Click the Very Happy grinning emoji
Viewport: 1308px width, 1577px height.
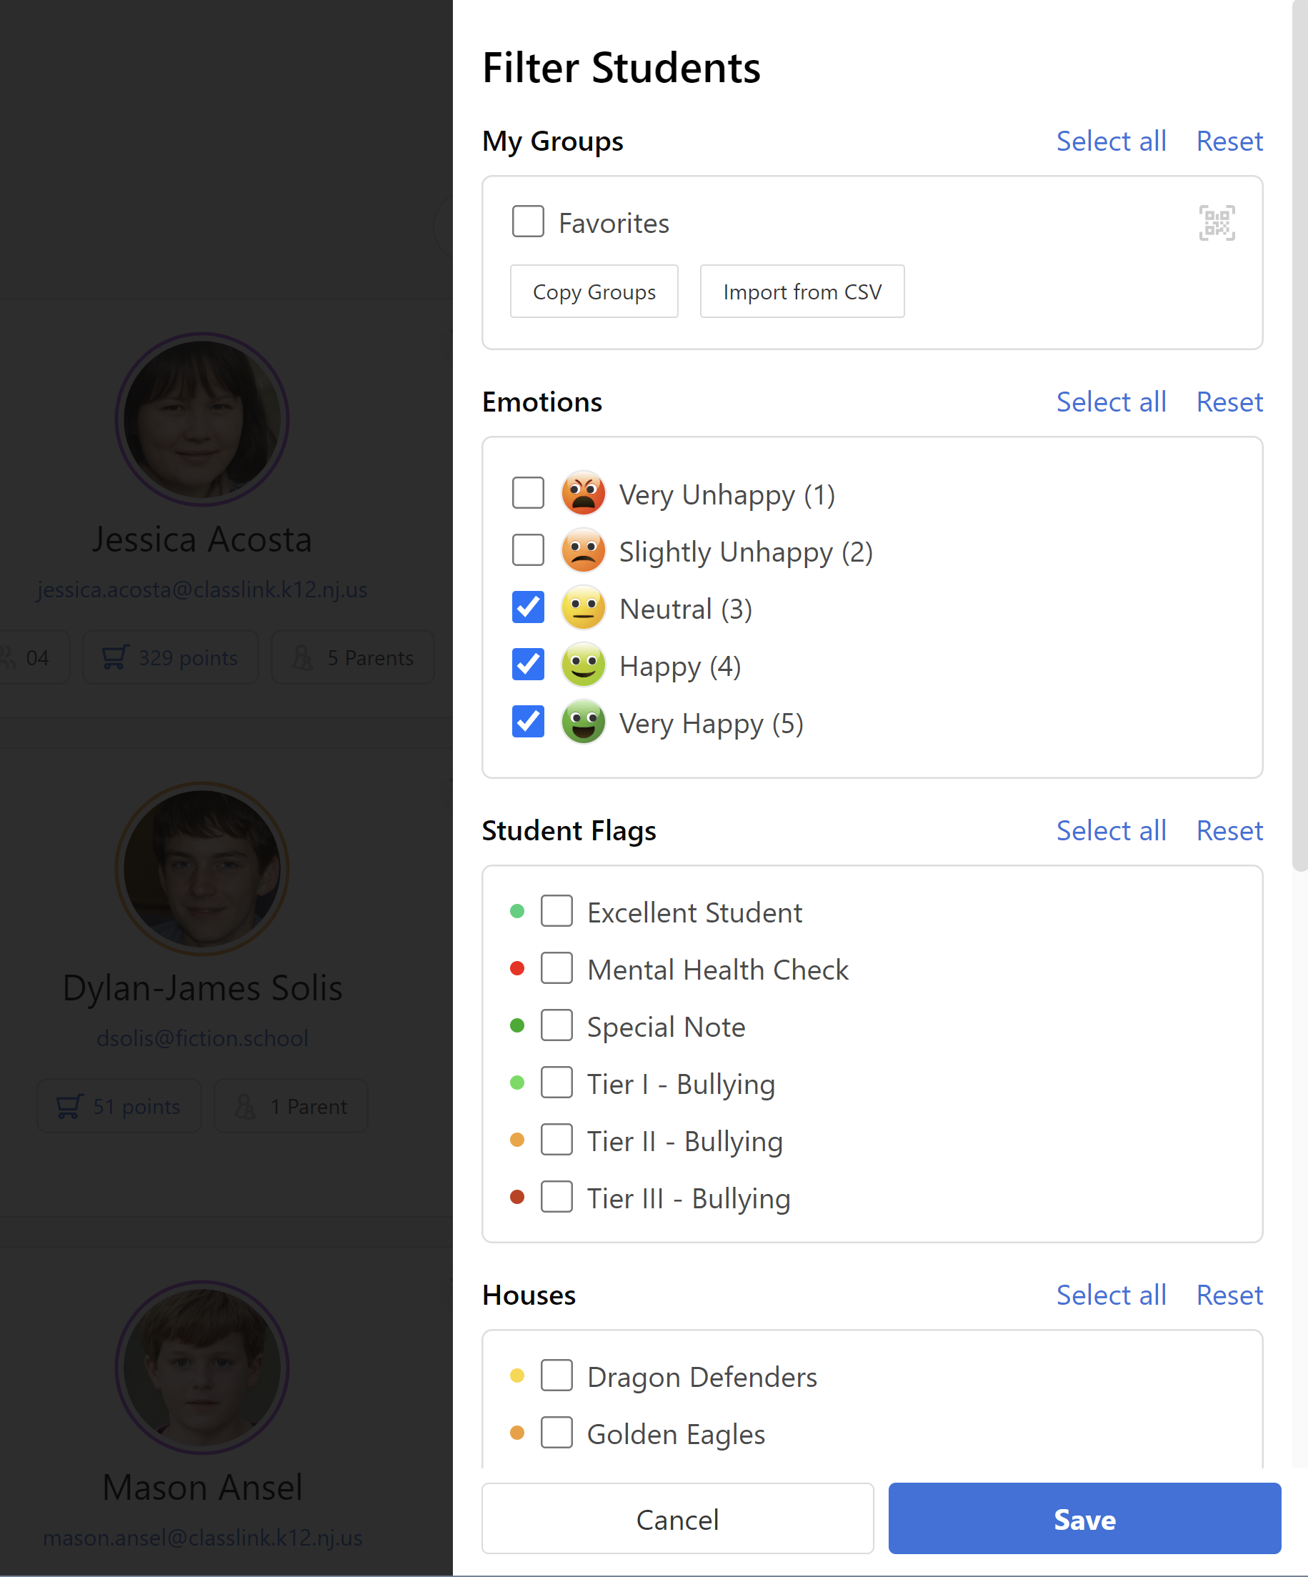click(584, 722)
